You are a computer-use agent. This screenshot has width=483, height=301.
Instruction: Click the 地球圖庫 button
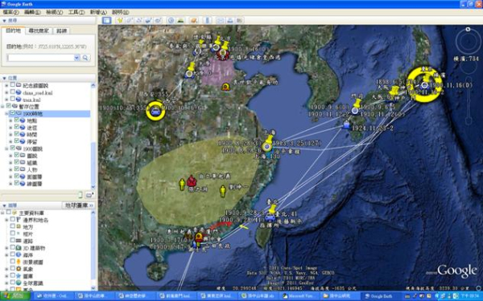[x=79, y=205]
